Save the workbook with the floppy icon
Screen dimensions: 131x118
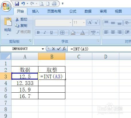coord(17,4)
